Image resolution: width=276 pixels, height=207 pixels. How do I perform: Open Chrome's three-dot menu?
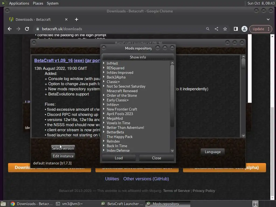point(269,29)
